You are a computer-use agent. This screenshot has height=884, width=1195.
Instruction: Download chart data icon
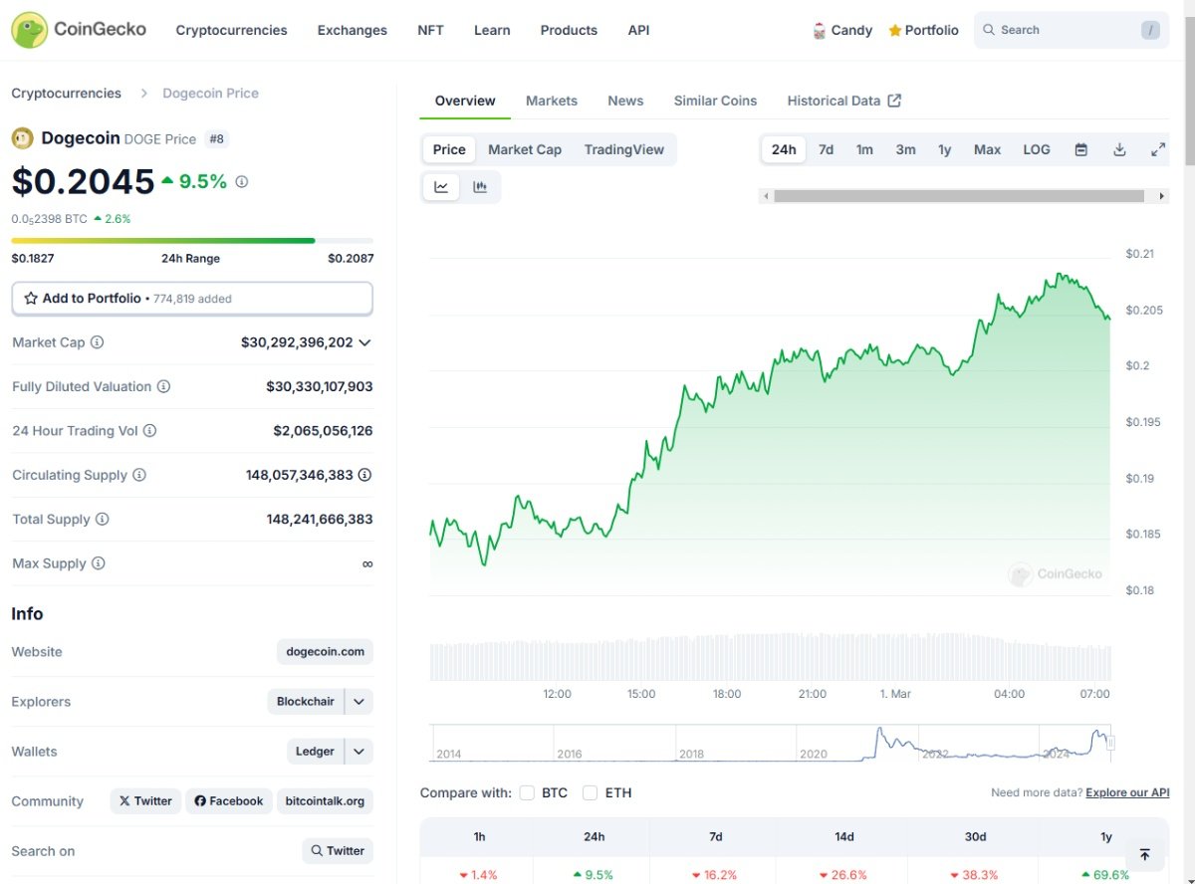1119,149
